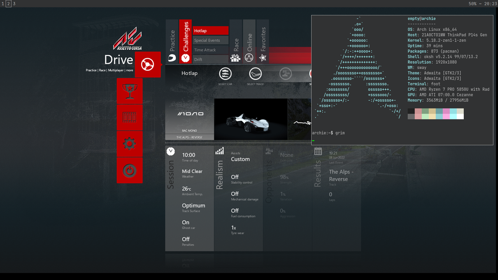Open the gear settings tile

coord(130,144)
